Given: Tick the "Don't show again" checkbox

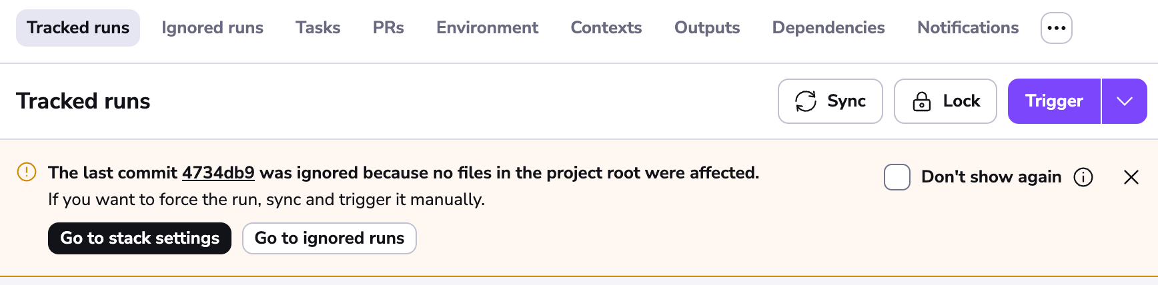Looking at the screenshot, I should (897, 177).
